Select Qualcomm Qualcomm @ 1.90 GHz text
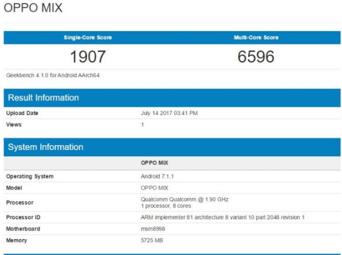The width and height of the screenshot is (342, 255). [x=185, y=199]
